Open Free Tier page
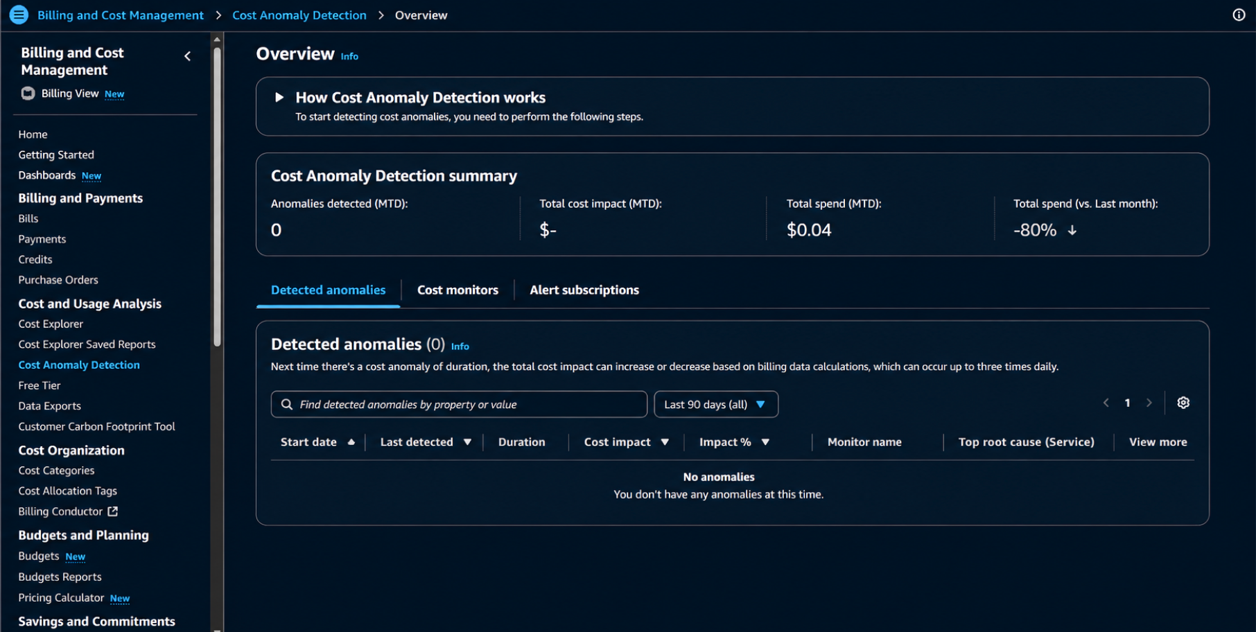The width and height of the screenshot is (1256, 632). tap(40, 385)
